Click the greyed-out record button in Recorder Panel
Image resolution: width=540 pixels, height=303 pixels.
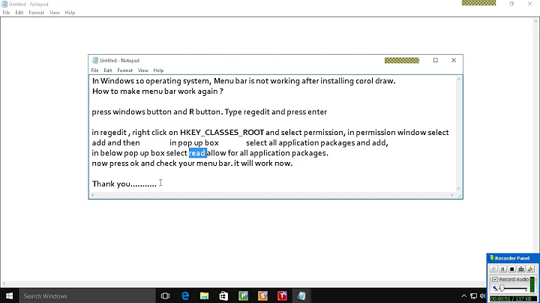(x=493, y=269)
